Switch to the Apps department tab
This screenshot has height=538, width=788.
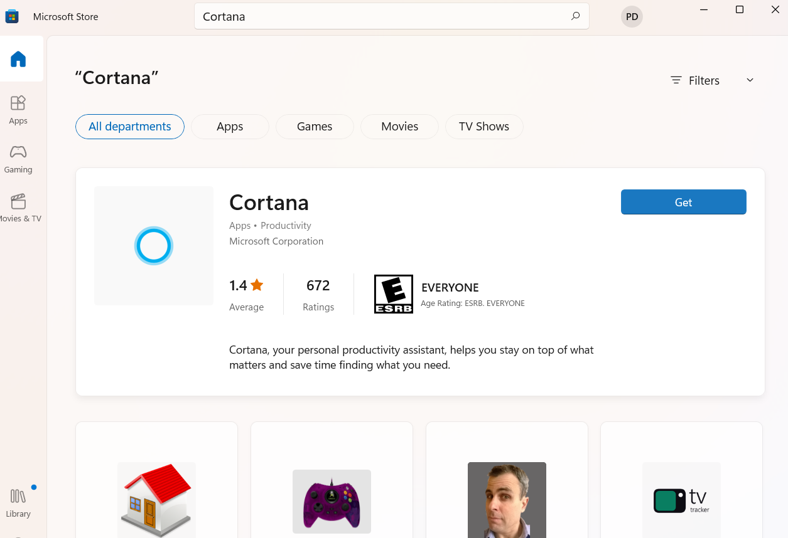pyautogui.click(x=230, y=127)
